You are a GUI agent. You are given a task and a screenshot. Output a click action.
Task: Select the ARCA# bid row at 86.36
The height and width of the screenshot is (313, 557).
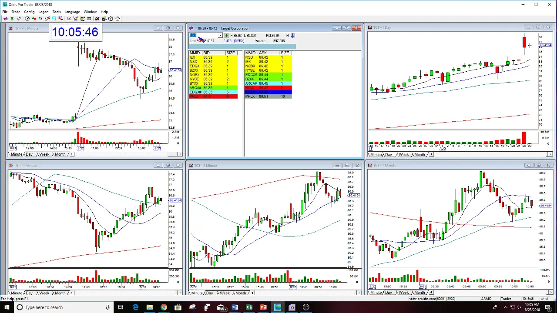coord(213,88)
